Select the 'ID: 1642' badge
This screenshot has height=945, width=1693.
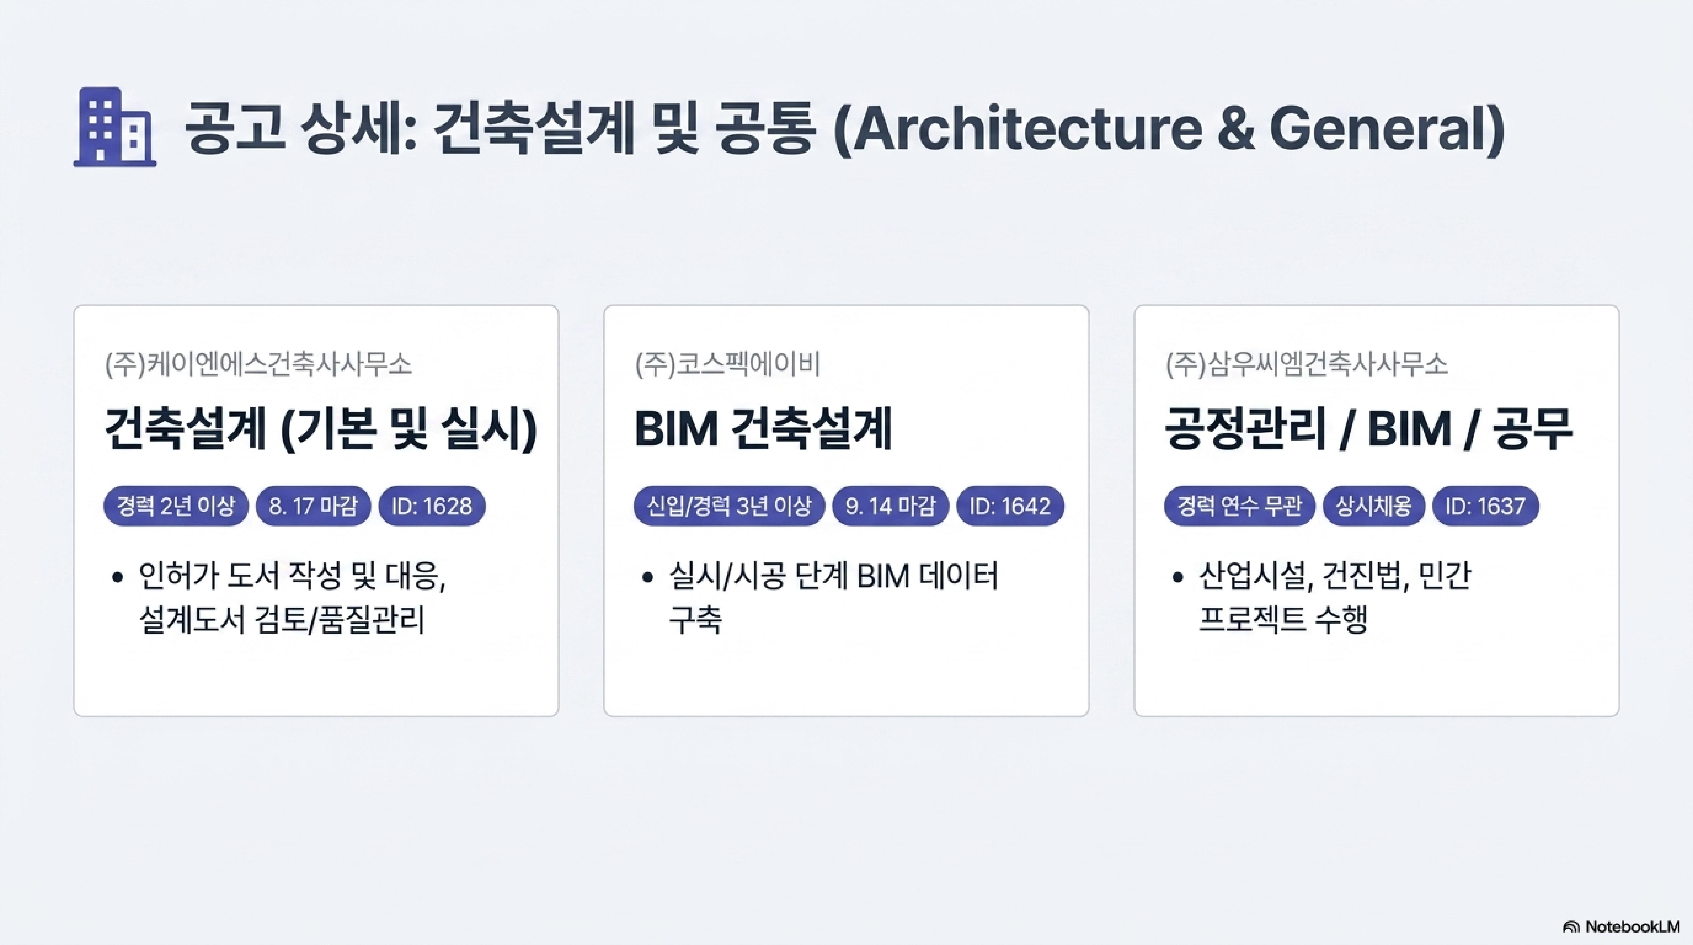[1010, 506]
